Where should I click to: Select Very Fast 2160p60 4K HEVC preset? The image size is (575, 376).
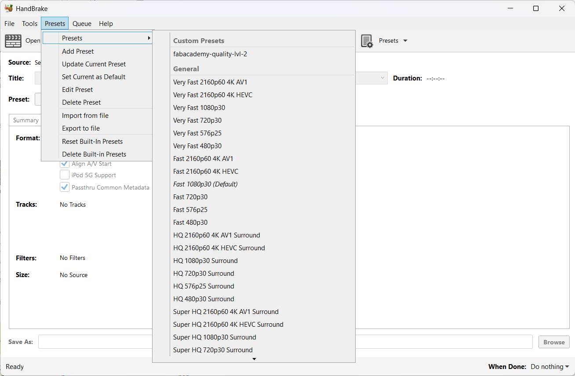(254, 95)
